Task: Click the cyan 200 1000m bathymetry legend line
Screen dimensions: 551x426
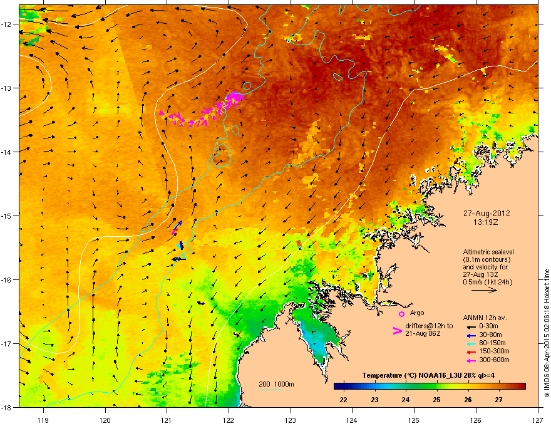Action: pos(272,390)
